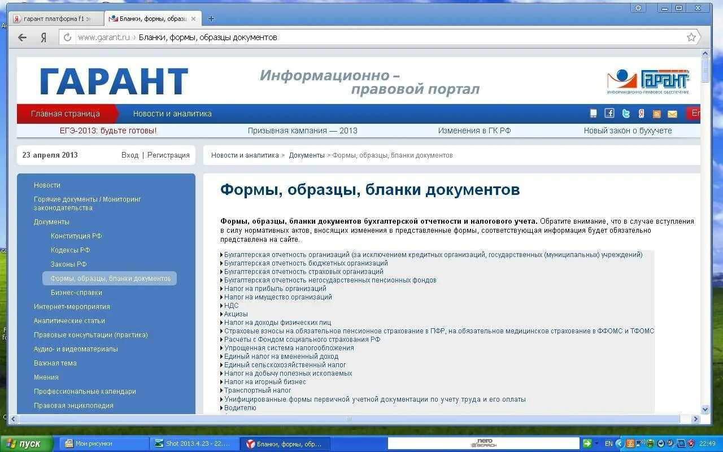Open a new browser tab with the plus button

pyautogui.click(x=211, y=19)
